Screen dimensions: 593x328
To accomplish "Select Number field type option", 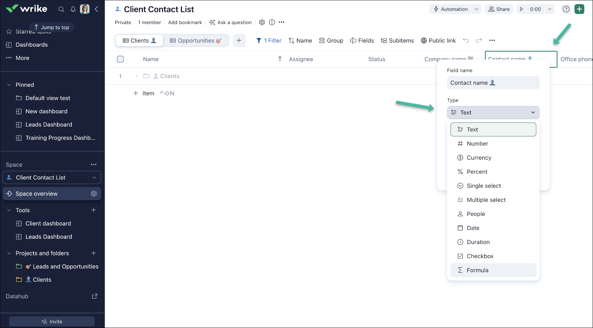I will point(493,144).
